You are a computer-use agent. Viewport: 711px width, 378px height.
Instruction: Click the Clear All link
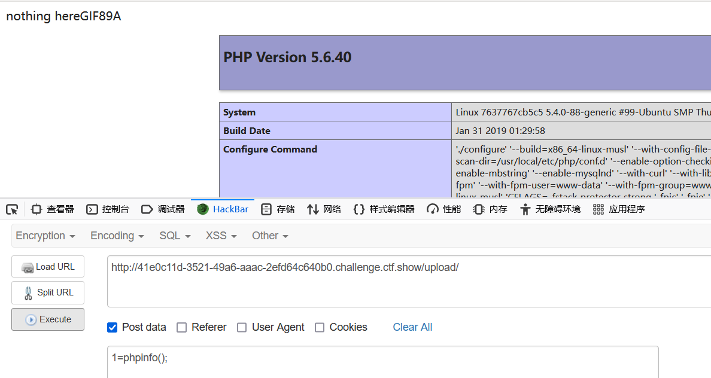412,327
